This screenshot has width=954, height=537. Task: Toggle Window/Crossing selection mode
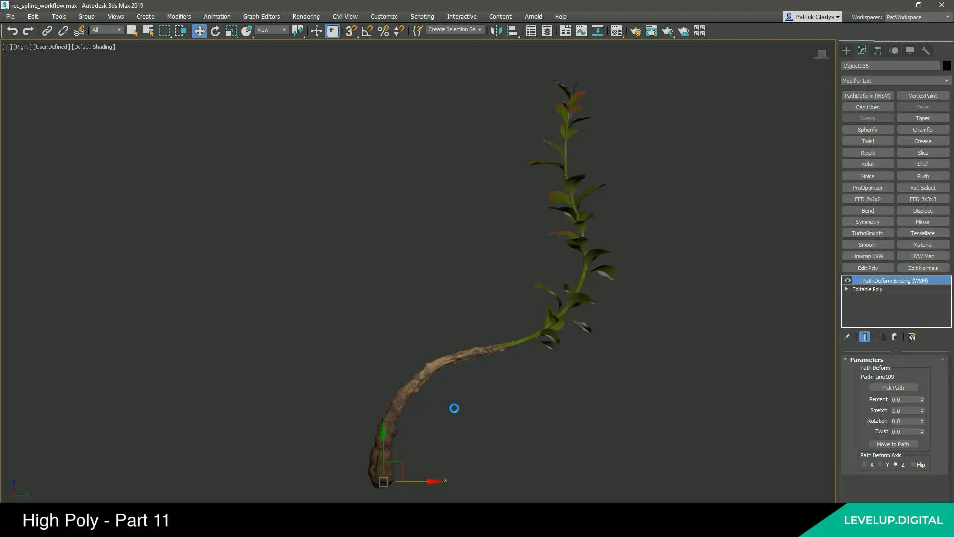[x=180, y=31]
